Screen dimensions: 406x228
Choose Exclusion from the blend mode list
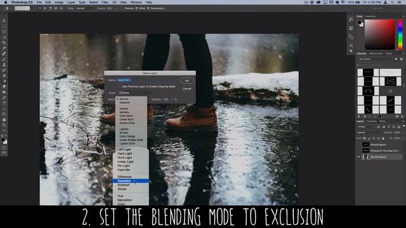click(131, 181)
